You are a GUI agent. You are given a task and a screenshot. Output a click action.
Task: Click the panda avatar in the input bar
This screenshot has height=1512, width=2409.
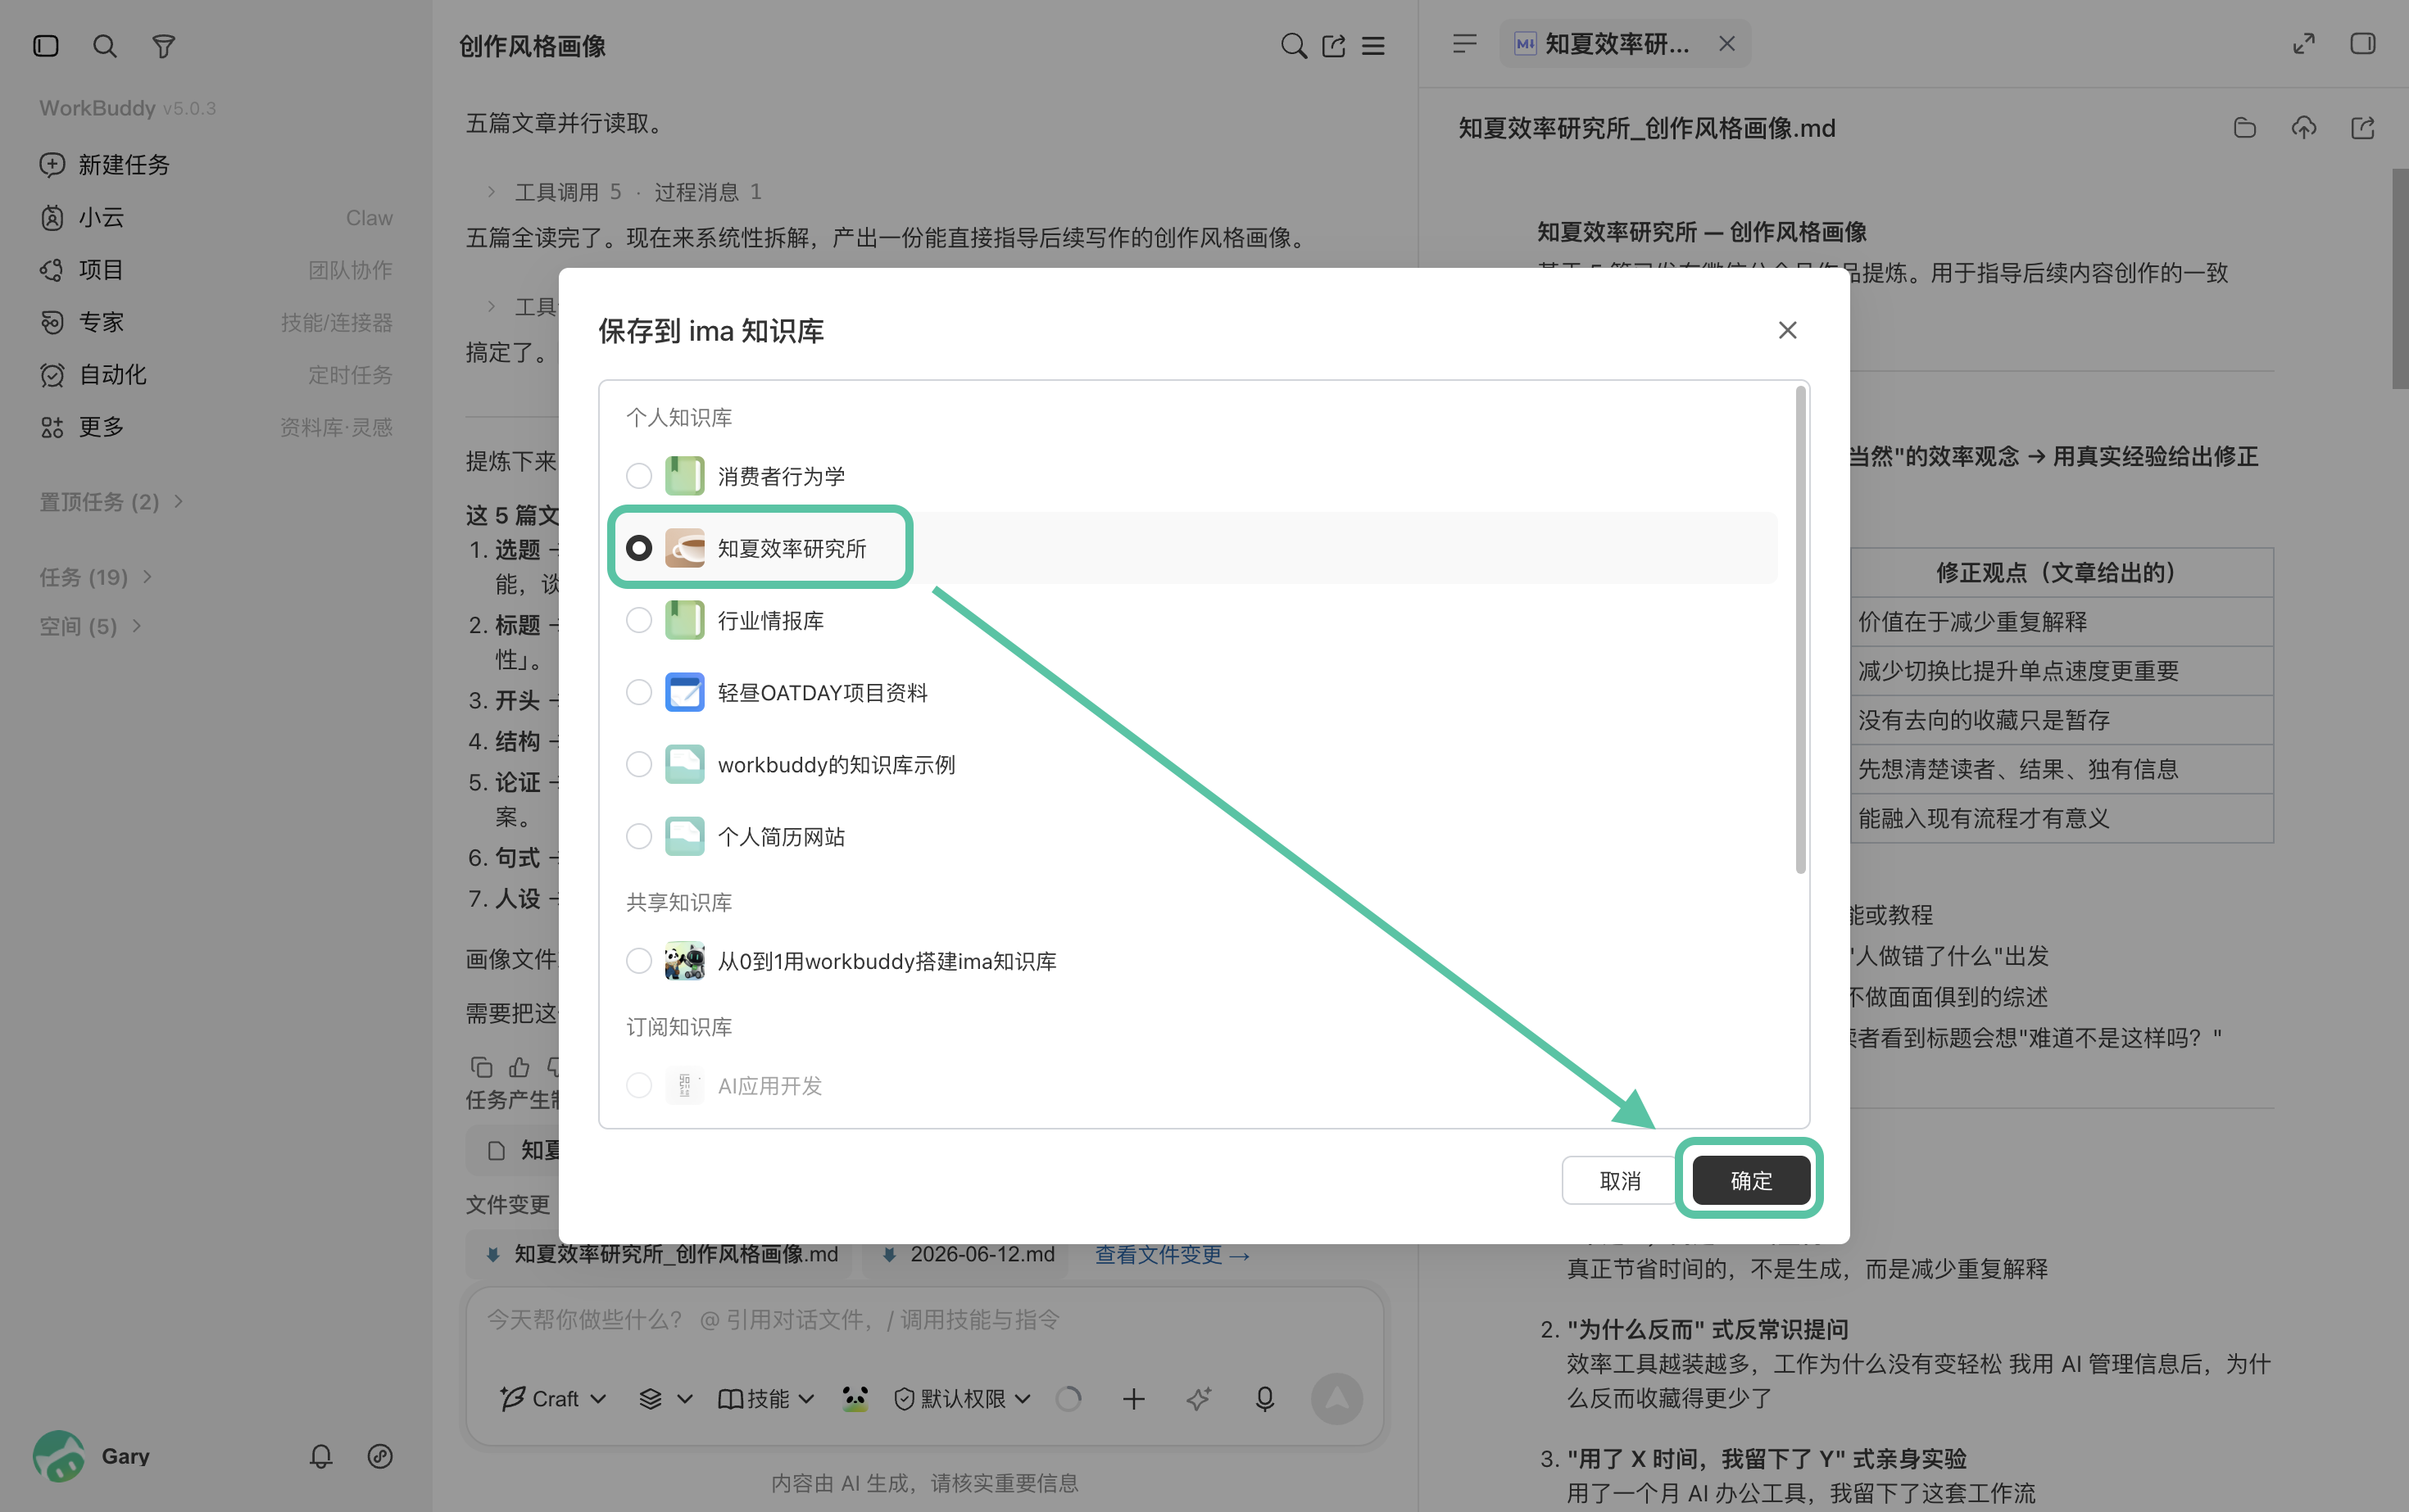click(855, 1398)
